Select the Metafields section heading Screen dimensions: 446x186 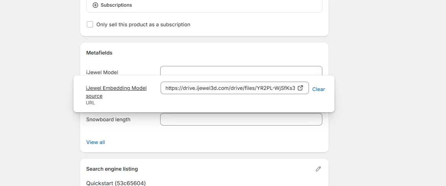pyautogui.click(x=99, y=53)
